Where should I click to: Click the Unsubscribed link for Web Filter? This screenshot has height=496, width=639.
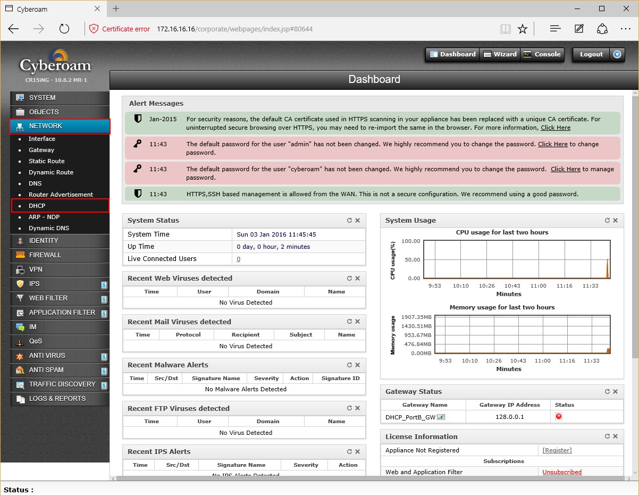(562, 472)
